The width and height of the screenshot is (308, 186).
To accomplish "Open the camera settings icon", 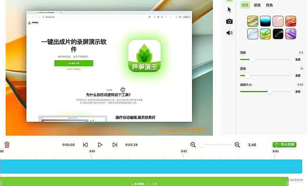I will 229,21.
